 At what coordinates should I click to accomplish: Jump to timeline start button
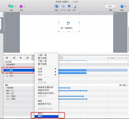pyautogui.click(x=7, y=58)
